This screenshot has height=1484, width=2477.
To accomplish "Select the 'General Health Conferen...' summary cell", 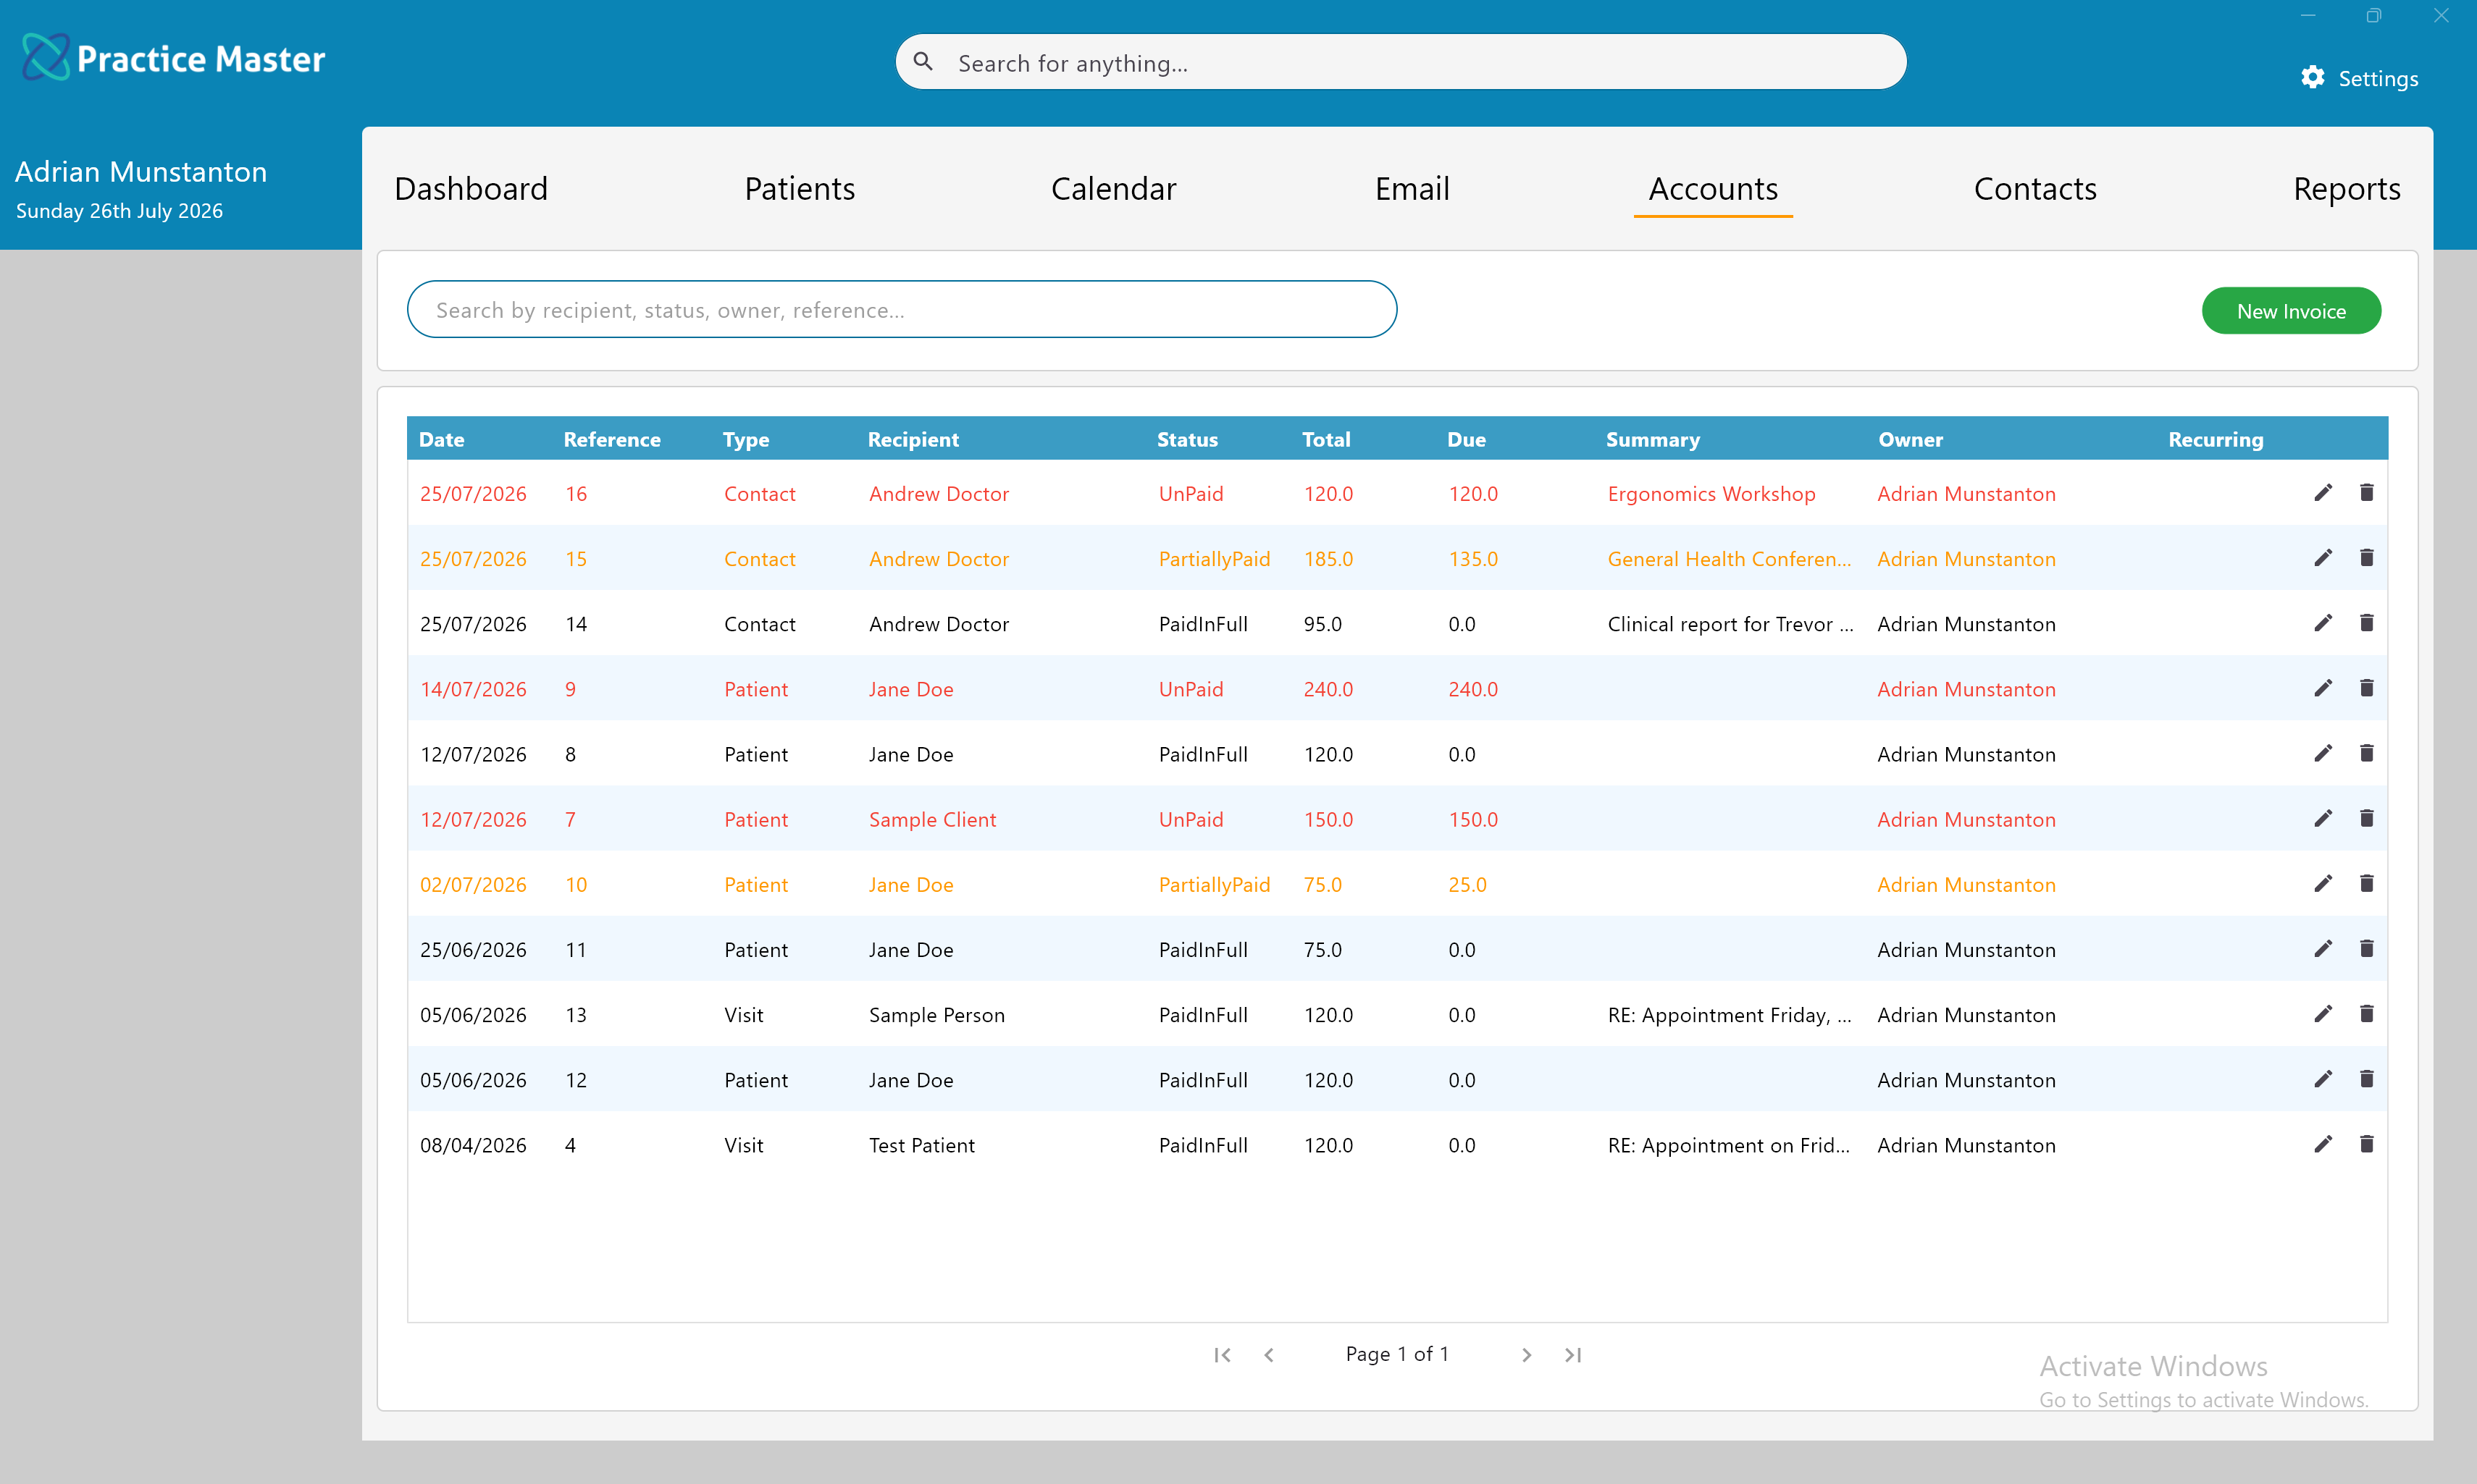I will point(1729,559).
